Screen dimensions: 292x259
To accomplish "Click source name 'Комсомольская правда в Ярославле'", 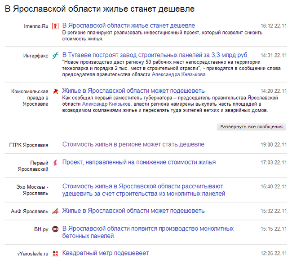I will [30, 98].
